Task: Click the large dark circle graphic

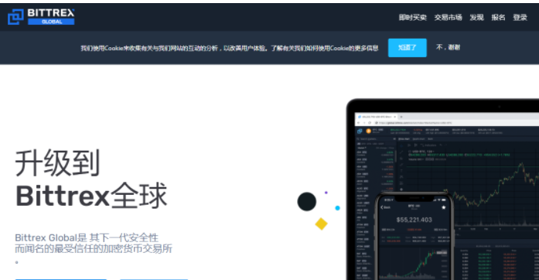Action: (307, 202)
